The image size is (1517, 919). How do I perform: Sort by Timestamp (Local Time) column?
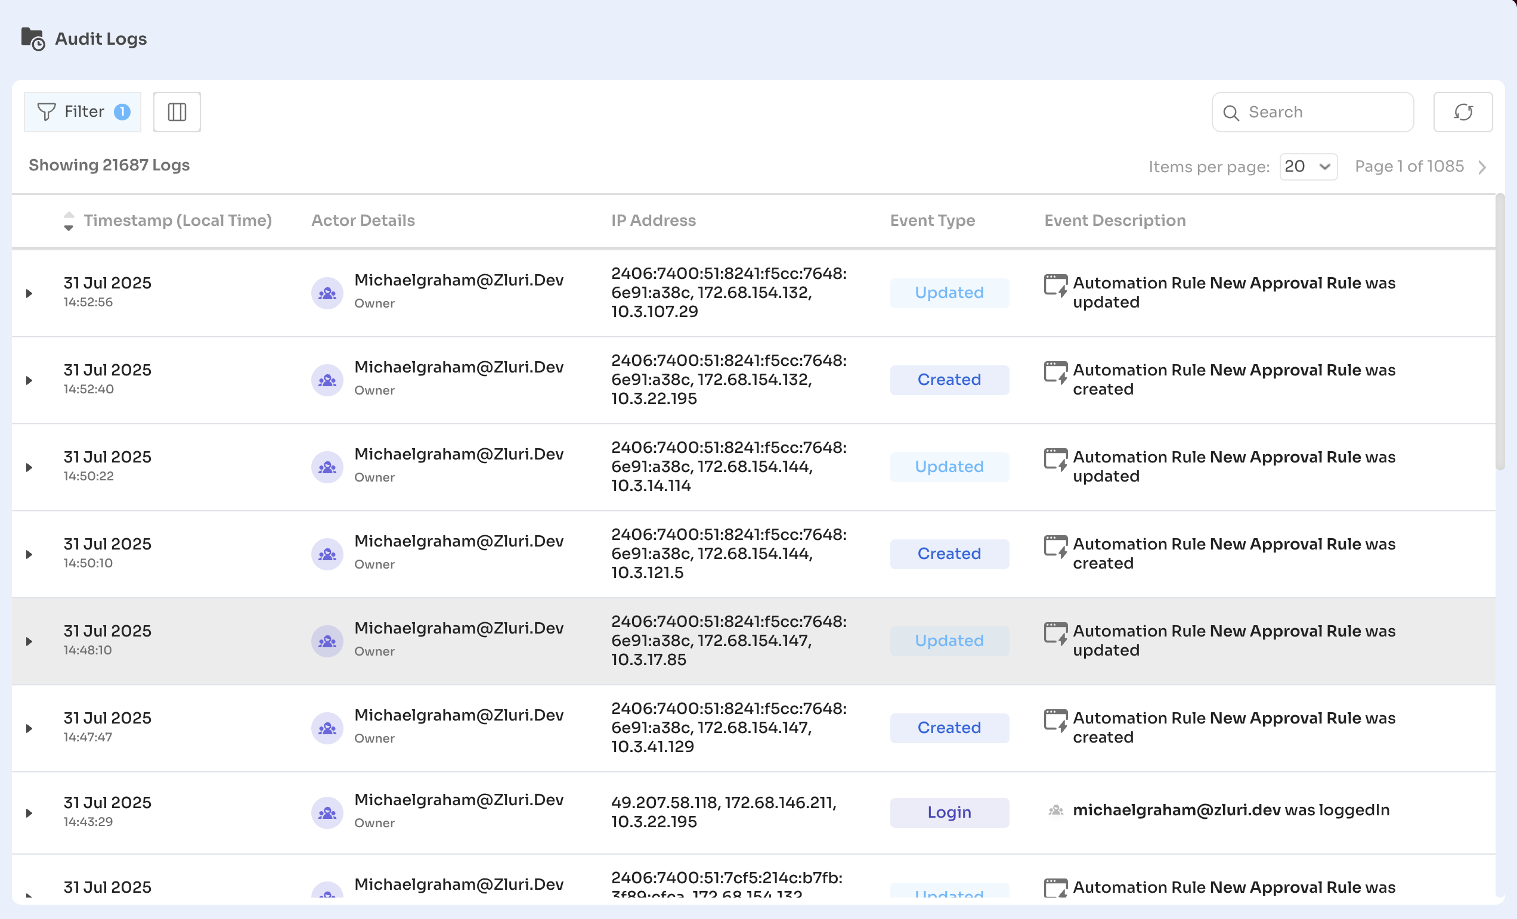coord(168,221)
